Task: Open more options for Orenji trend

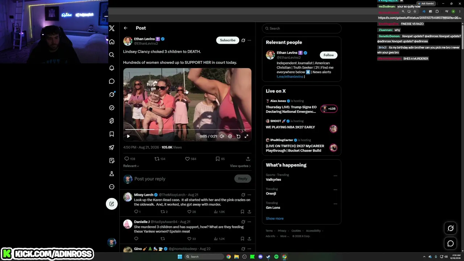Action: (x=335, y=190)
